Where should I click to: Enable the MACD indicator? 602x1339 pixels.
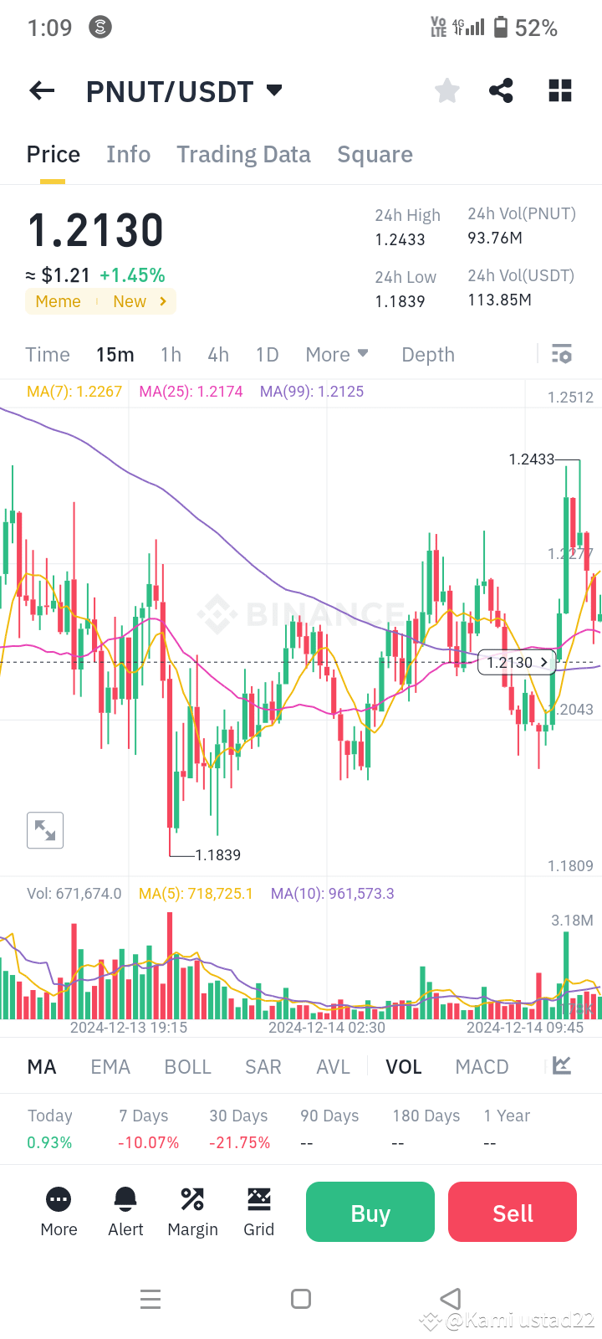482,1066
